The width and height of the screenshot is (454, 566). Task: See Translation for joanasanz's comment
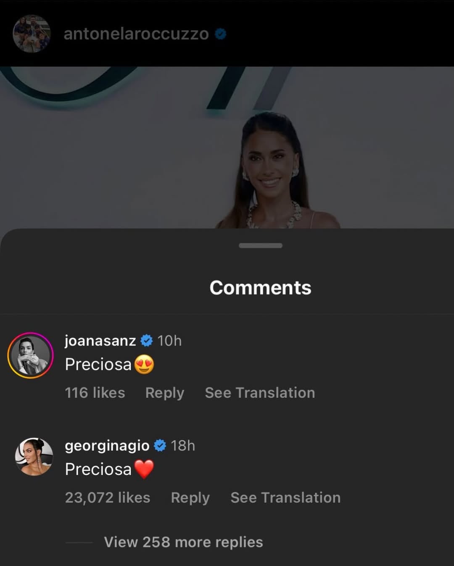click(260, 392)
